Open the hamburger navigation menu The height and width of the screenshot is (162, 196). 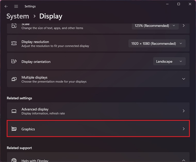click(x=16, y=6)
